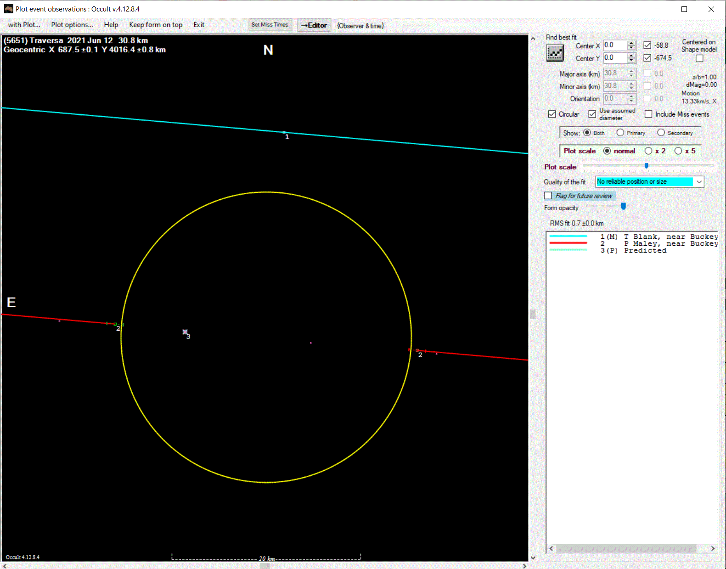Toggle 'Keep form on top' menu item
The width and height of the screenshot is (726, 569).
(x=156, y=25)
